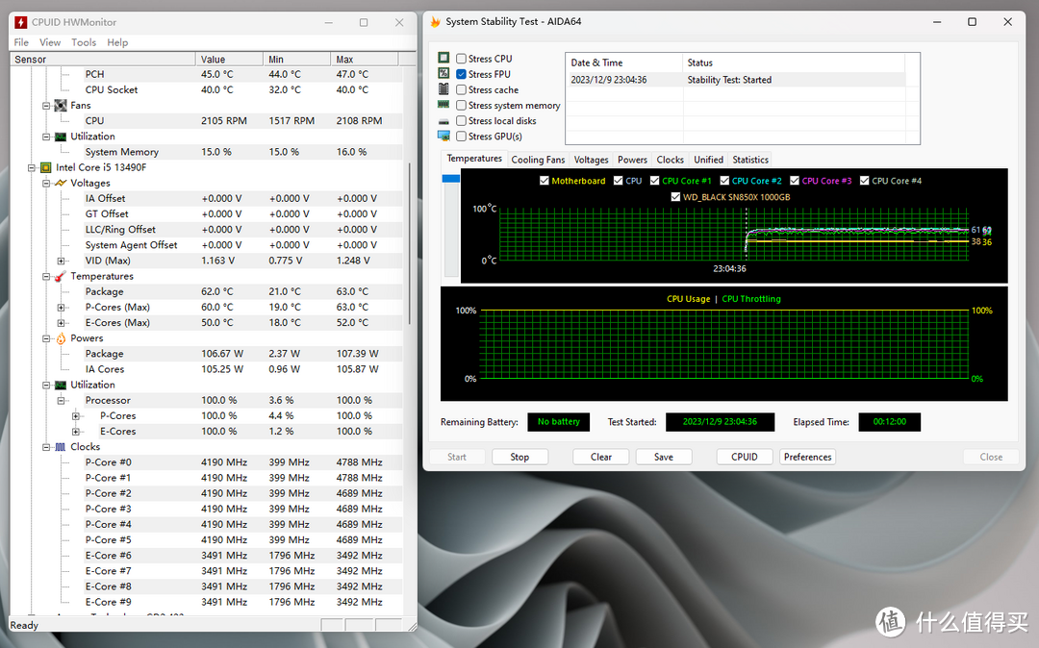Click the local disks drive icon
Screen dimensions: 1039x648
coord(443,121)
